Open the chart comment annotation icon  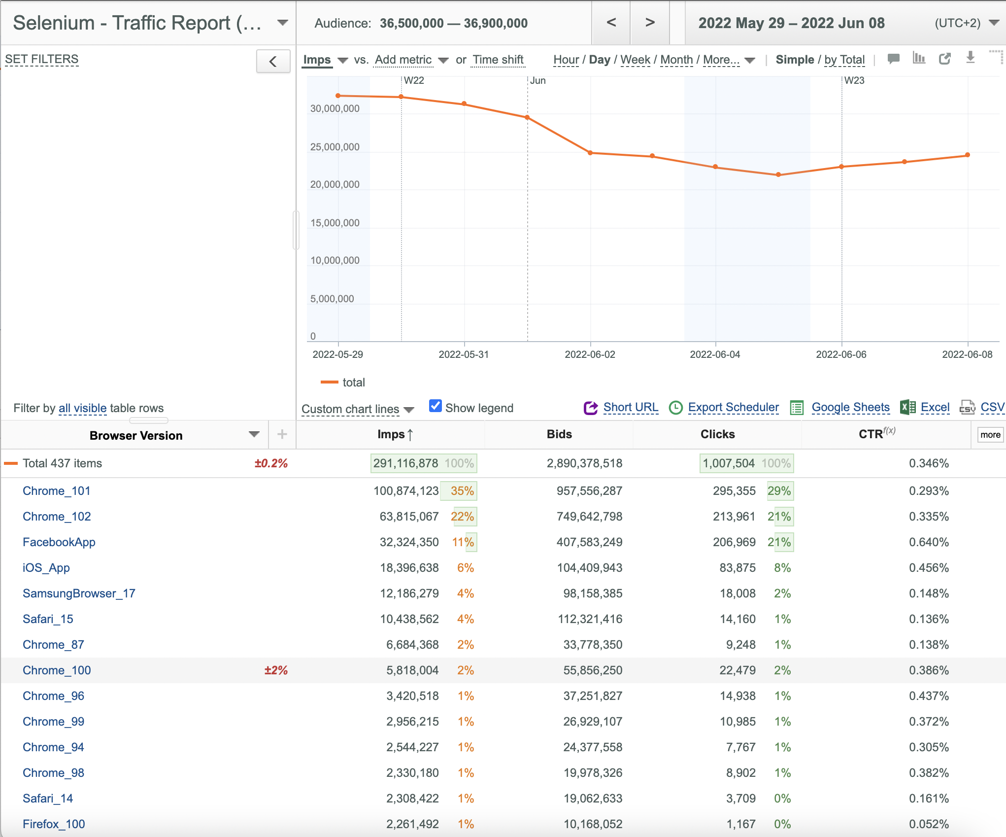(x=893, y=59)
